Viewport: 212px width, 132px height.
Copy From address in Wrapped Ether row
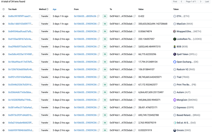99,31
